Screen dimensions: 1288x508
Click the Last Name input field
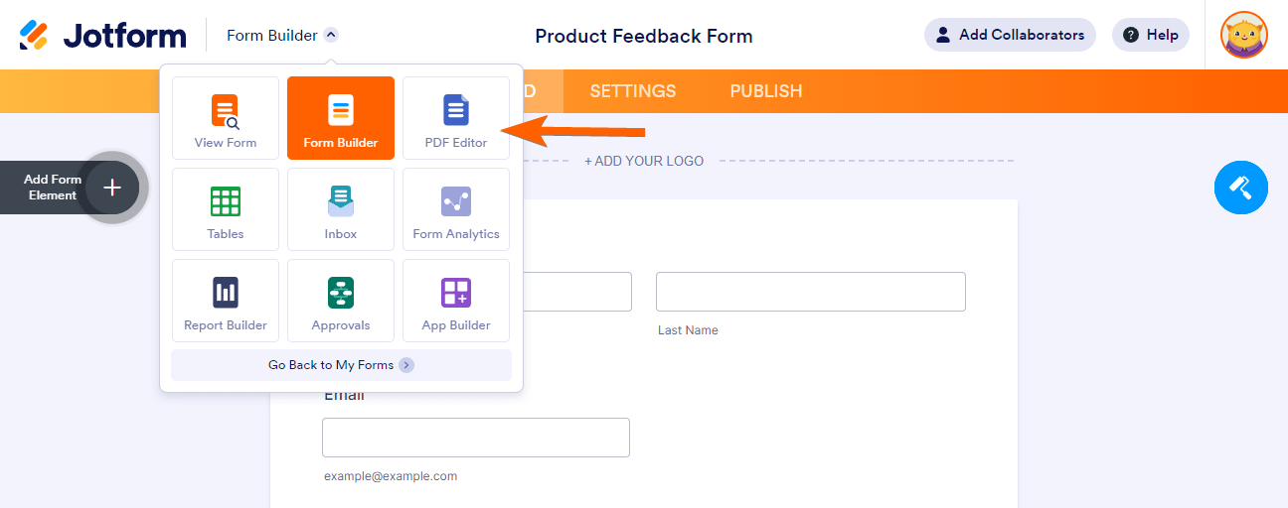click(810, 292)
